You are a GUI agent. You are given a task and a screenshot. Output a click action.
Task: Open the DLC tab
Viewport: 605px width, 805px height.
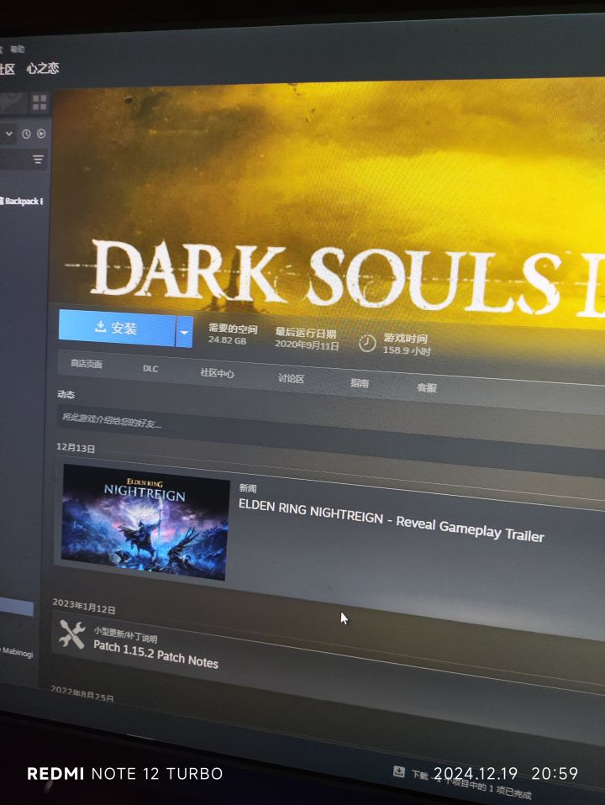pos(150,369)
